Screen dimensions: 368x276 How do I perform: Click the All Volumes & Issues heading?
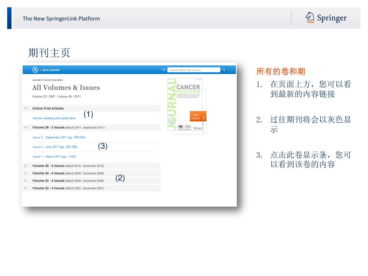pos(66,88)
